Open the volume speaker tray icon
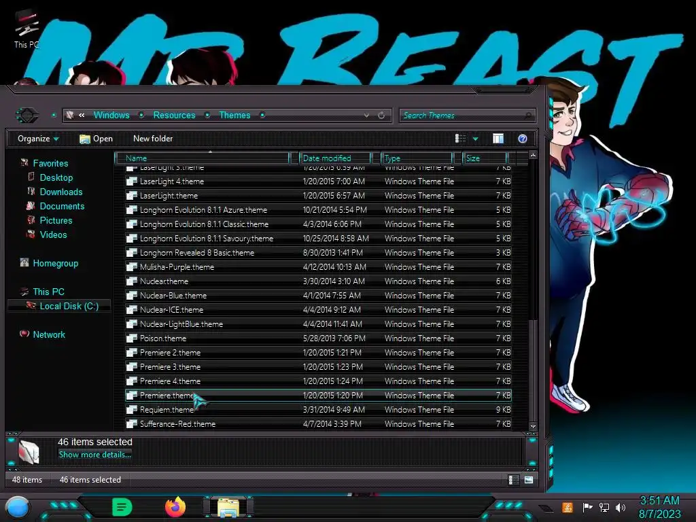 621,507
